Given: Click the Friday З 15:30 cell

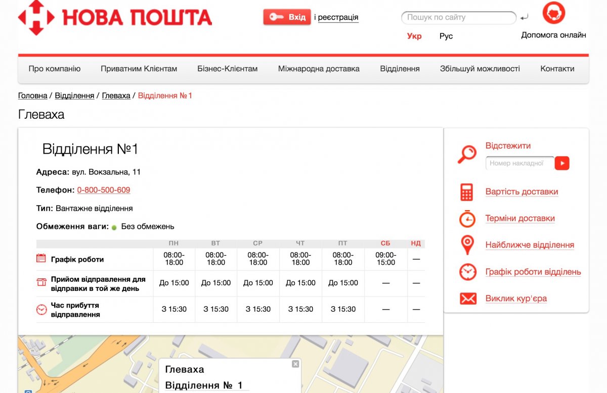Looking at the screenshot, I should 343,309.
